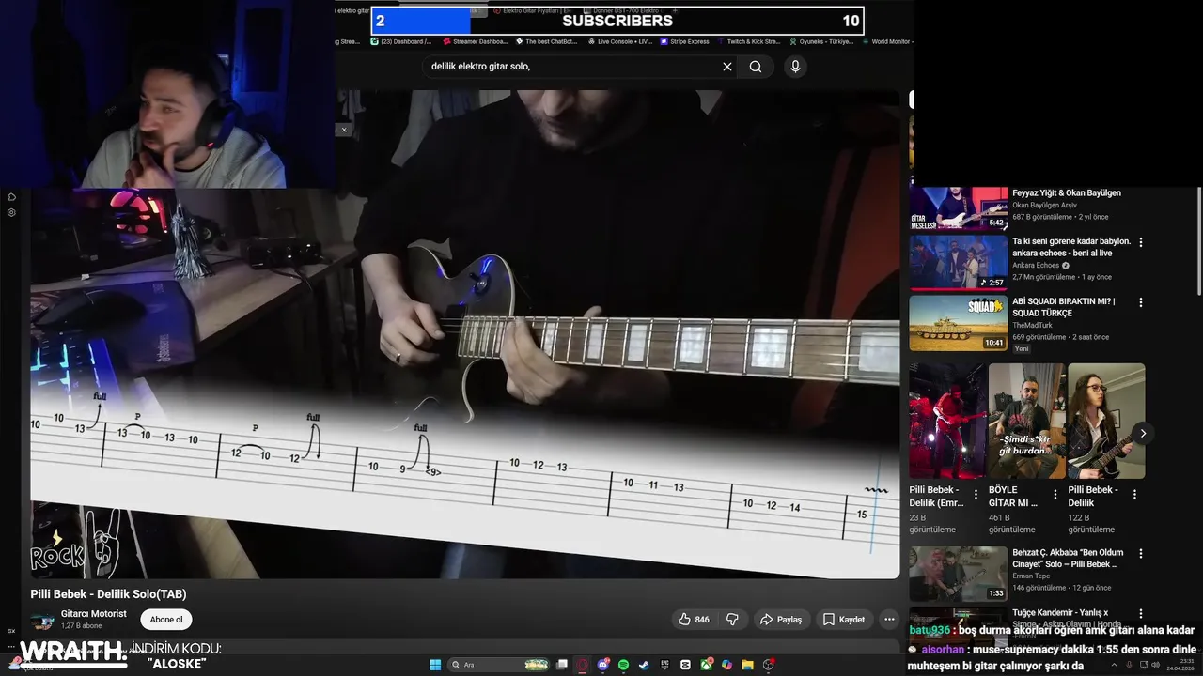The width and height of the screenshot is (1203, 676).
Task: Dislike the Pilli Bebek solo video
Action: coord(732,620)
